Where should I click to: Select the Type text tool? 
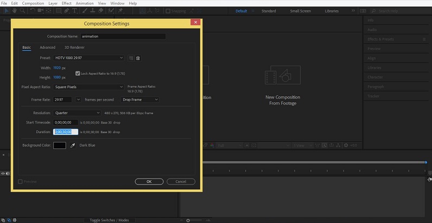point(74,10)
